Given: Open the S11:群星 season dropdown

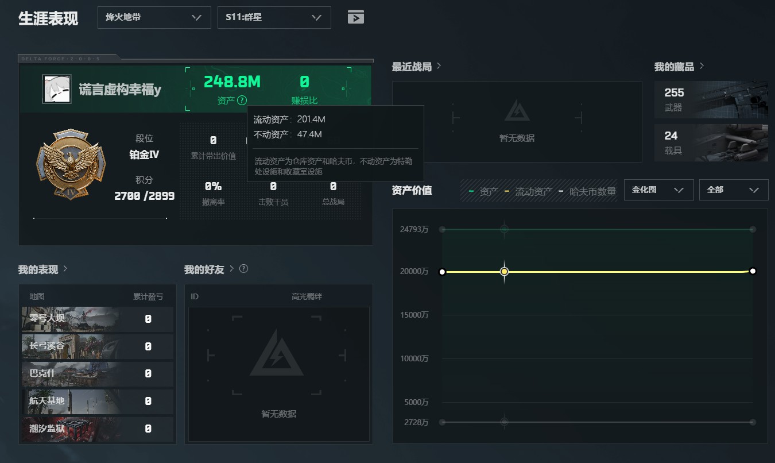Looking at the screenshot, I should pyautogui.click(x=274, y=17).
